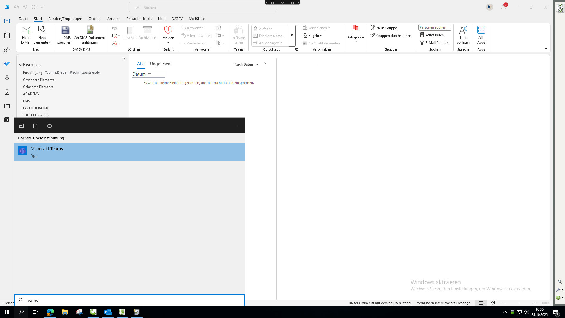Toggle sort order arrow
Viewport: 565px width, 318px height.
265,64
